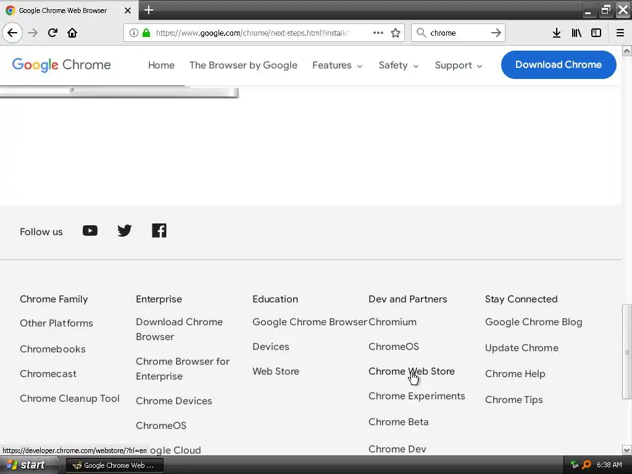Click the vertical scrollbar thumb
This screenshot has height=474, width=632.
click(x=626, y=351)
